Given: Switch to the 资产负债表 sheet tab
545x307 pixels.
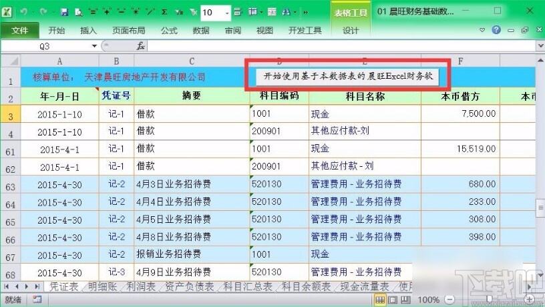Looking at the screenshot, I should 190,286.
